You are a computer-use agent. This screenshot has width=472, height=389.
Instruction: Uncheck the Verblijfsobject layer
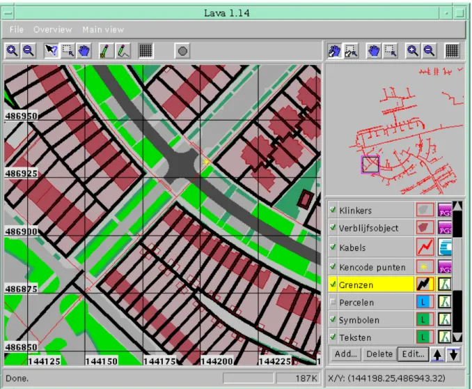pyautogui.click(x=333, y=227)
